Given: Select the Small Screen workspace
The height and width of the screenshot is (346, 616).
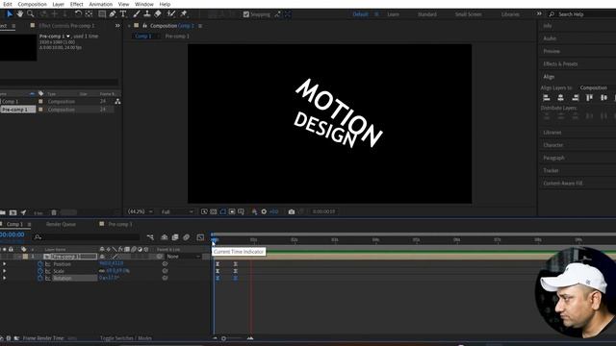Looking at the screenshot, I should tap(469, 14).
